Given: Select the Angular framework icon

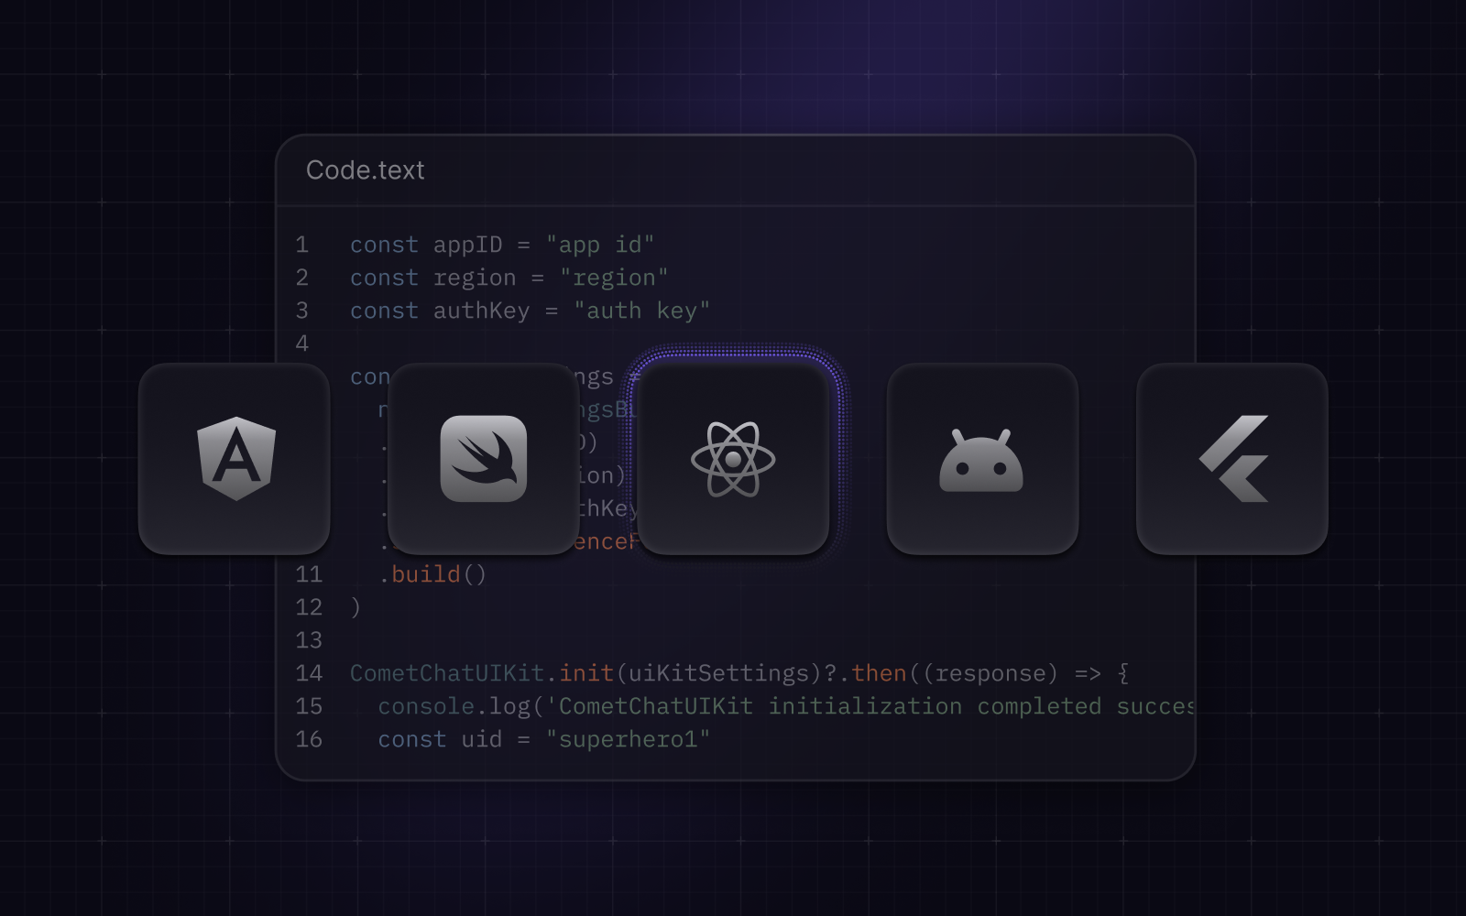Looking at the screenshot, I should [x=235, y=458].
